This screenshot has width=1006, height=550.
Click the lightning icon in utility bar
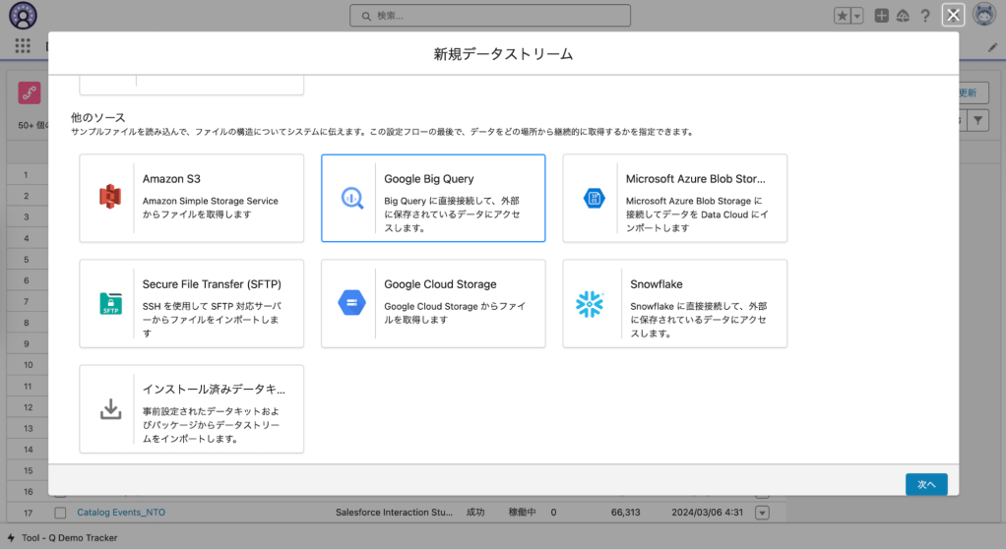[x=11, y=538]
